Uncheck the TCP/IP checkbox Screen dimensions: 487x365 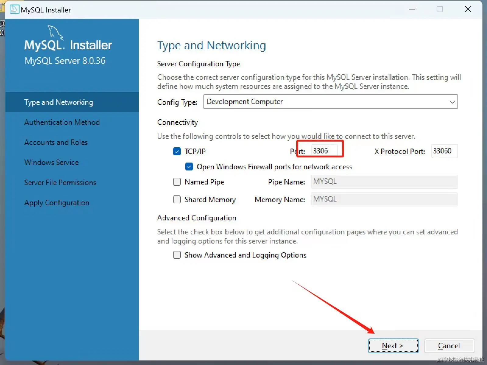(177, 151)
